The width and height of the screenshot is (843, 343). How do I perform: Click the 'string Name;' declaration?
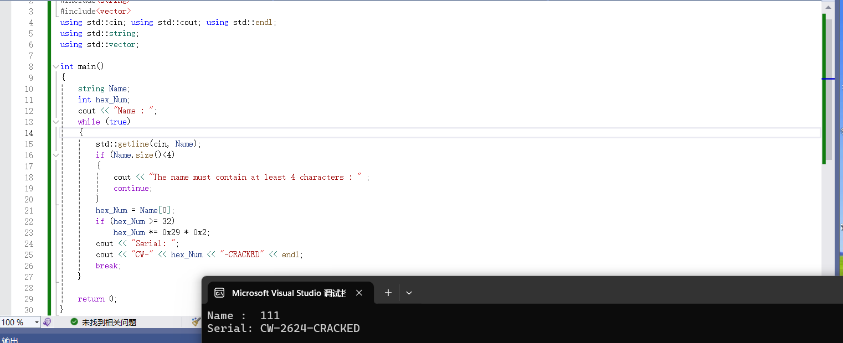click(x=104, y=89)
